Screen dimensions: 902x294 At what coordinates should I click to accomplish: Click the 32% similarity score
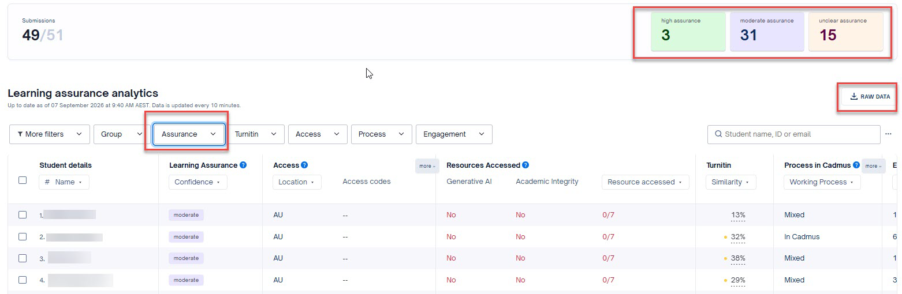[x=738, y=237]
